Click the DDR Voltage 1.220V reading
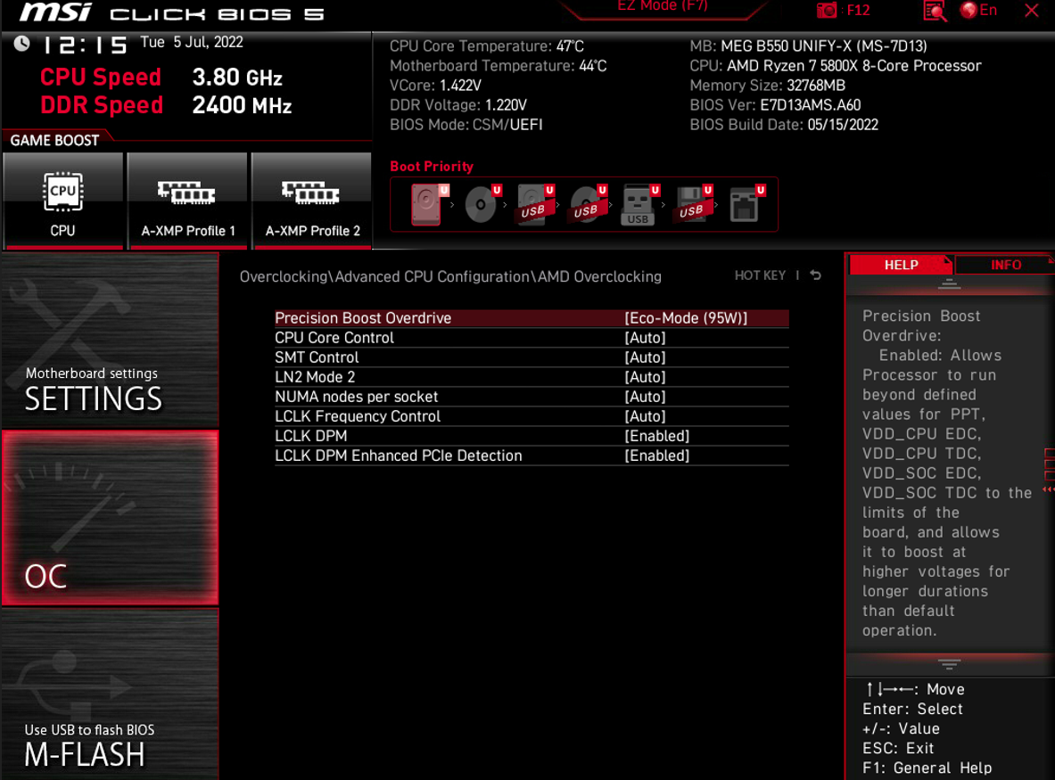Screen dimensions: 1055x780 (x=458, y=105)
